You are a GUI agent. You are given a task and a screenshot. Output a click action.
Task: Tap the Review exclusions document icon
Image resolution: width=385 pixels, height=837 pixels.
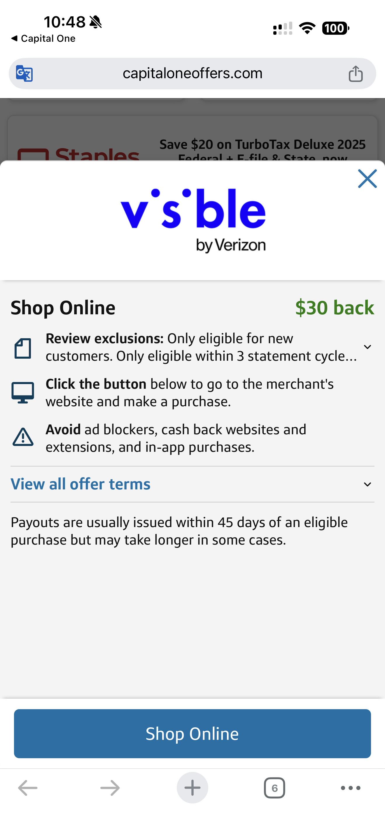point(23,348)
